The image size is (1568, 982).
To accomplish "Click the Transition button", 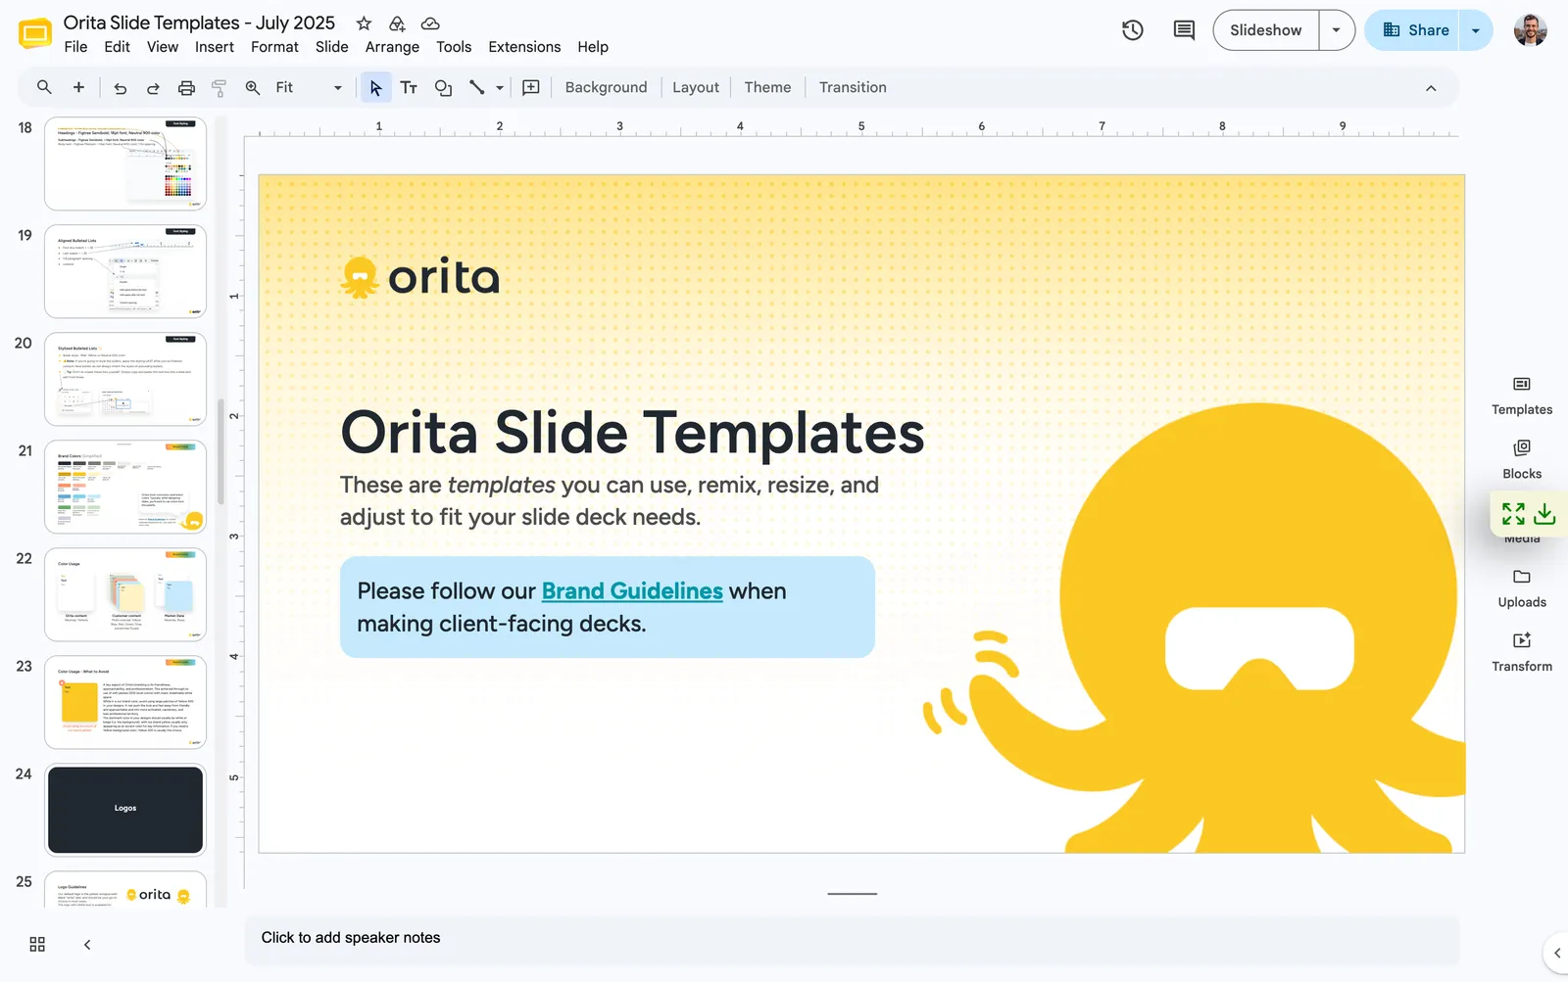I will (853, 87).
